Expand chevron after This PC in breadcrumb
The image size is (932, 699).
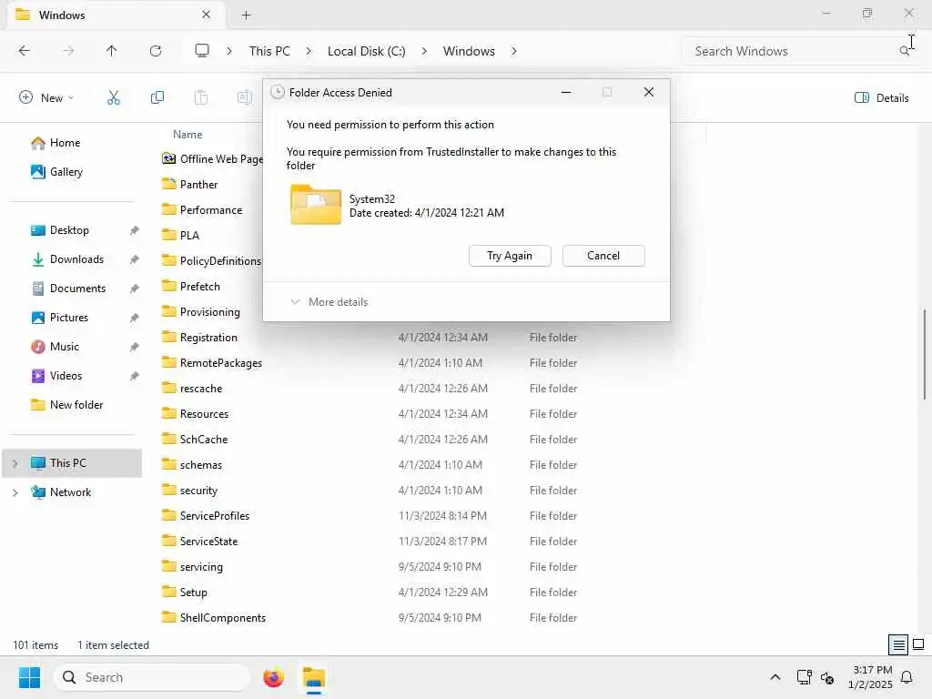click(309, 51)
